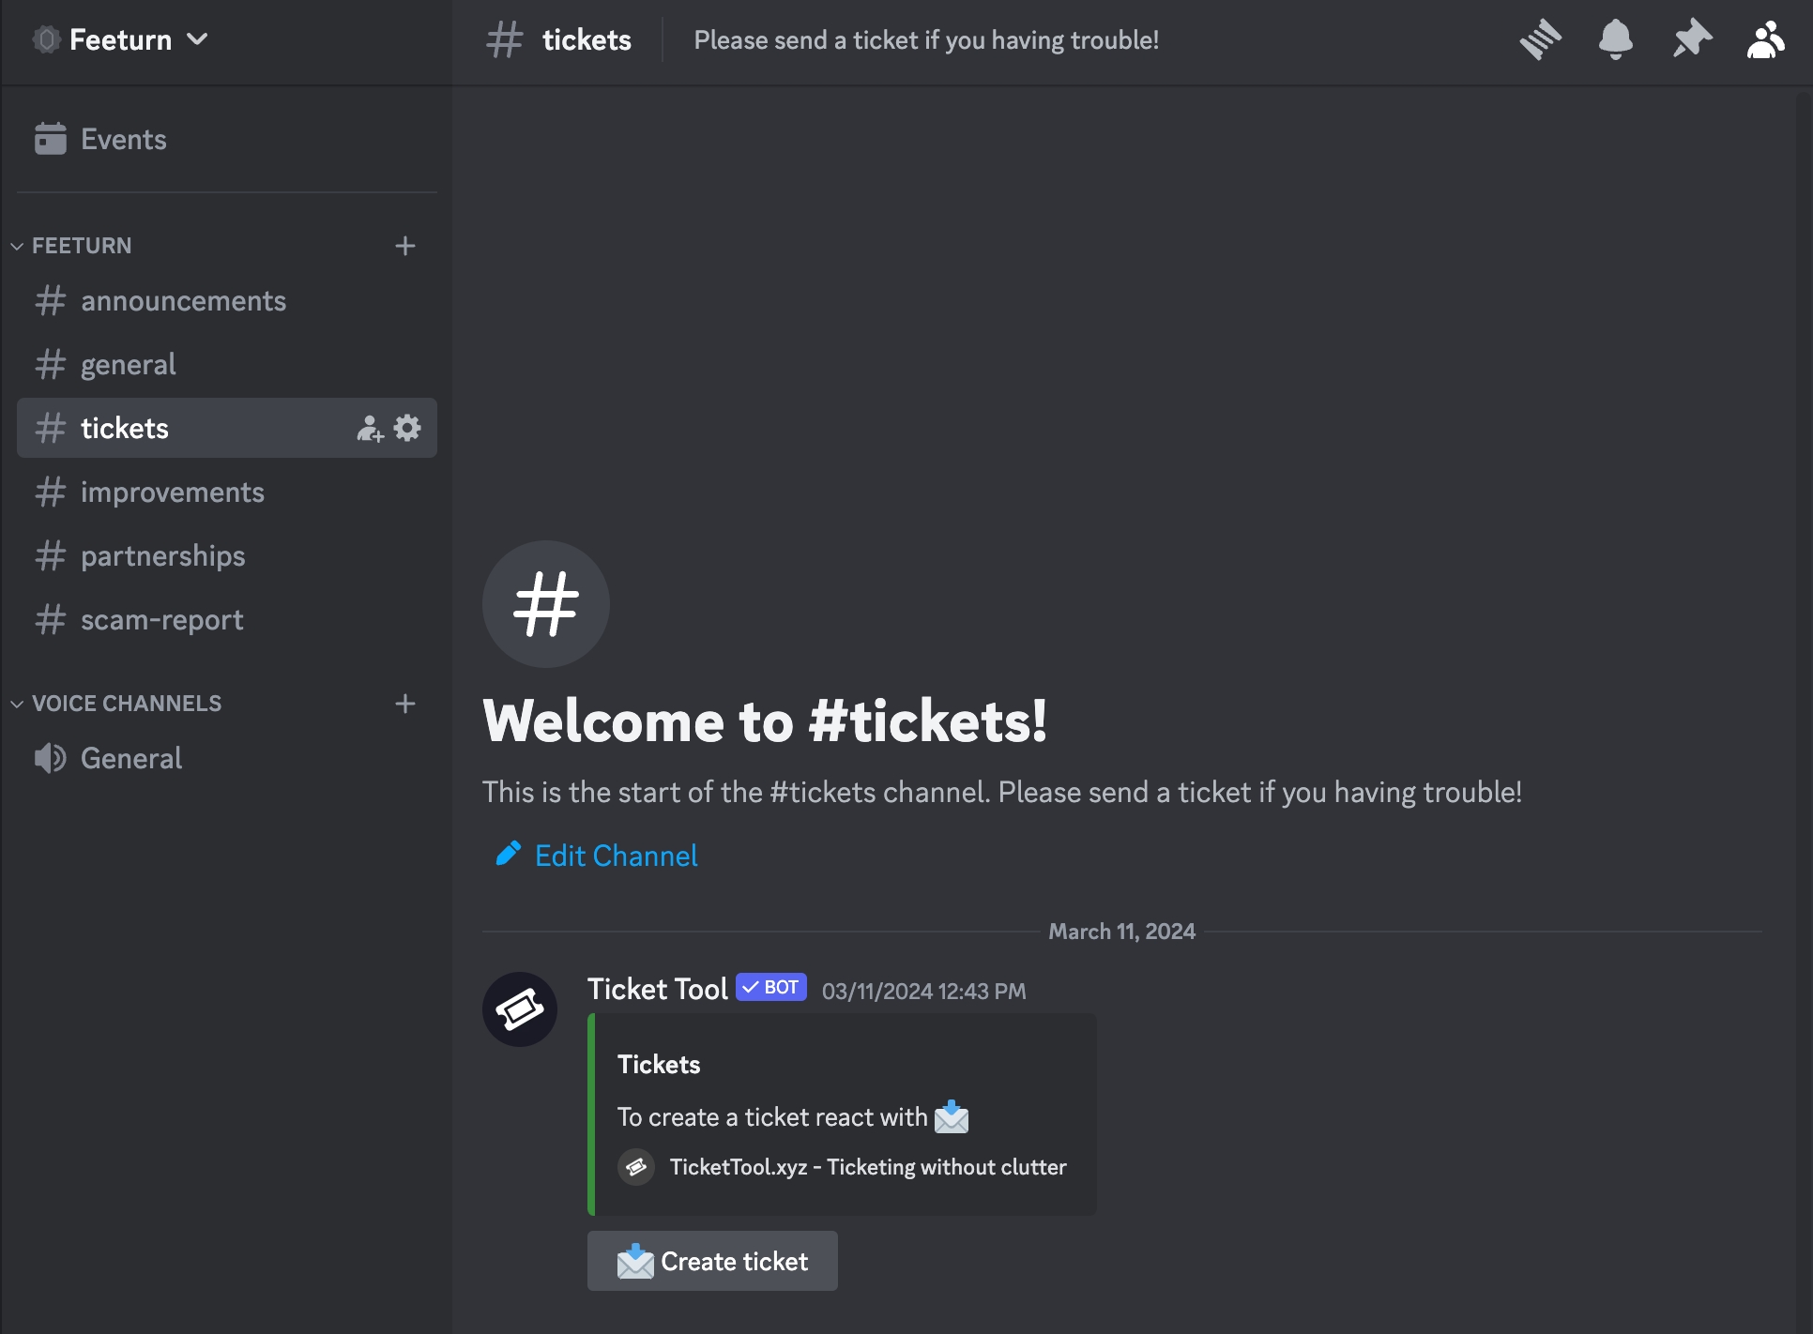
Task: Click the Ticket Tool username
Action: [x=657, y=990]
